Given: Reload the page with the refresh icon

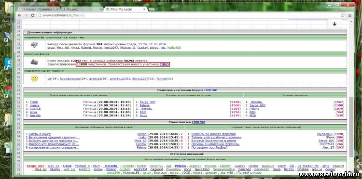Looking at the screenshot, I should pyautogui.click(x=32, y=15).
